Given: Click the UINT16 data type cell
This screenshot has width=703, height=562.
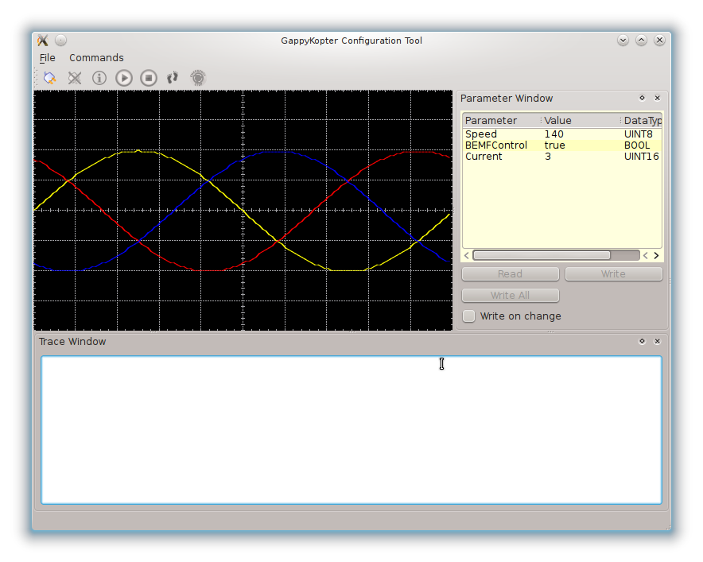Looking at the screenshot, I should click(642, 157).
